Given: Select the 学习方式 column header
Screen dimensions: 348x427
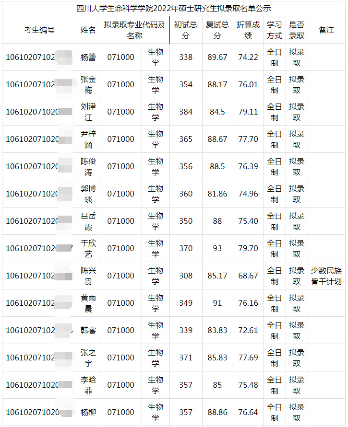Looking at the screenshot, I should [x=274, y=30].
